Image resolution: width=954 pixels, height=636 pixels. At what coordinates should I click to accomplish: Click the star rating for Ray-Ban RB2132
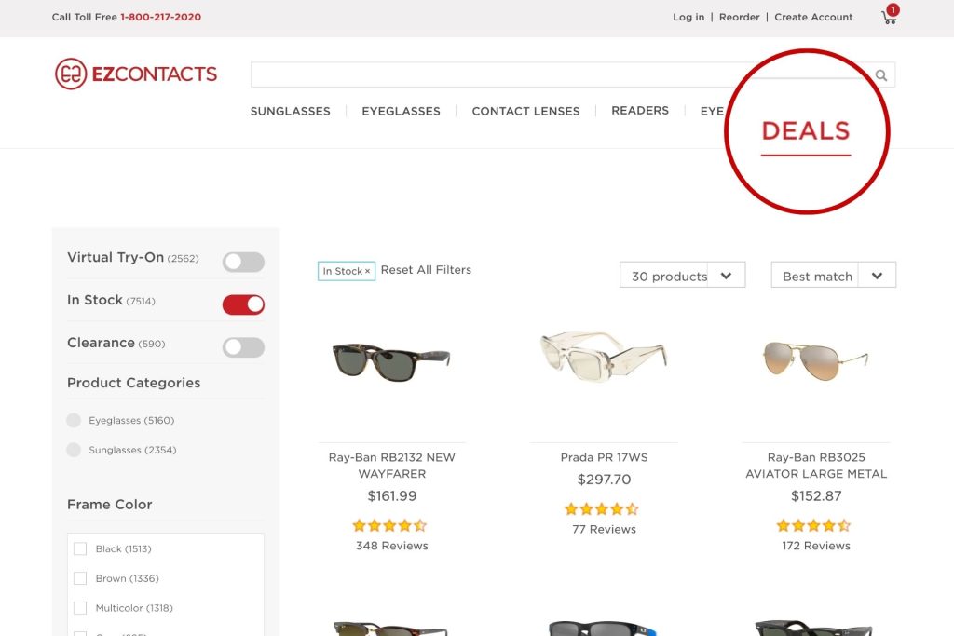[x=391, y=526]
